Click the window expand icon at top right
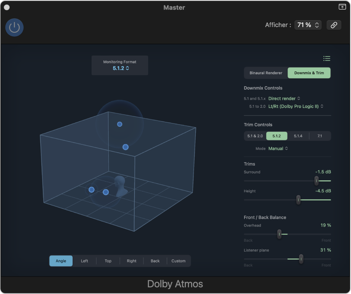The width and height of the screenshot is (351, 294). pos(342,7)
